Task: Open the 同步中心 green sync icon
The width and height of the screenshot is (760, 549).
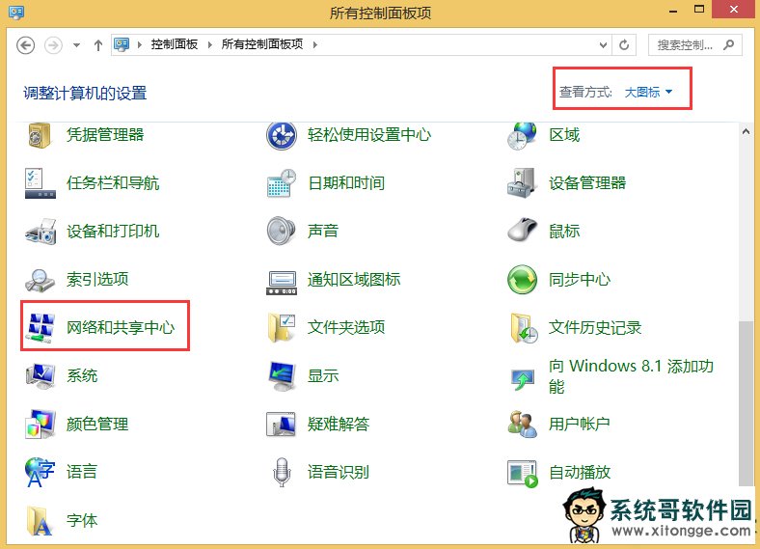Action: point(522,280)
